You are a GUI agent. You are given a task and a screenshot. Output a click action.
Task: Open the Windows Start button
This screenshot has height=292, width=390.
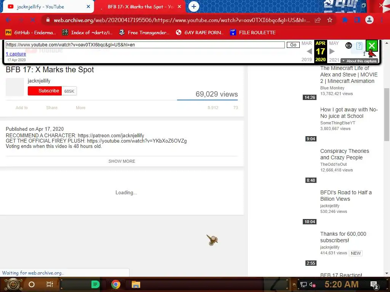click(13, 284)
